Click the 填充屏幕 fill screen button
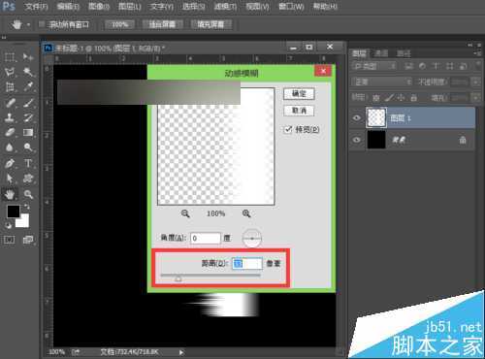This screenshot has height=359, width=485. click(210, 24)
